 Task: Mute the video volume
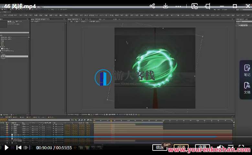point(220,148)
